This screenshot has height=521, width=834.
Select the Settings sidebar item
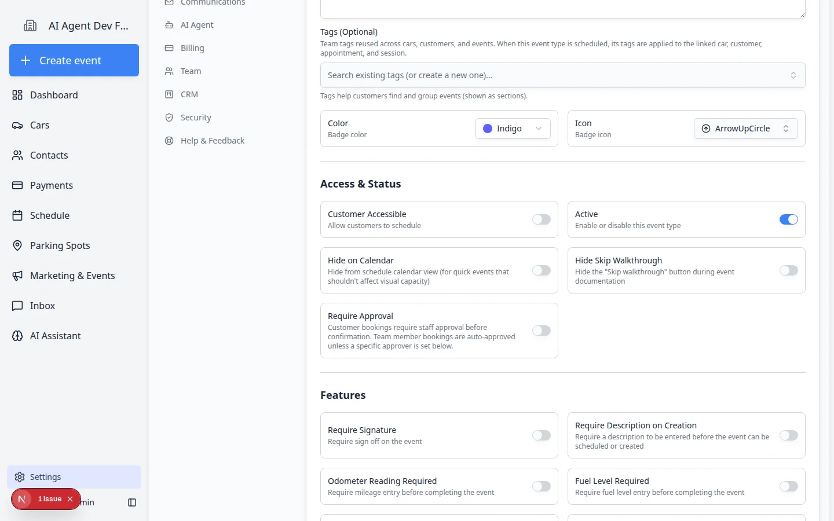[x=74, y=477]
